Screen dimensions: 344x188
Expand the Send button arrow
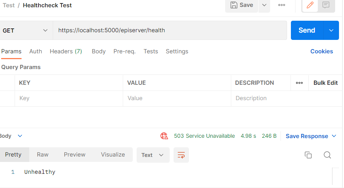(331, 30)
